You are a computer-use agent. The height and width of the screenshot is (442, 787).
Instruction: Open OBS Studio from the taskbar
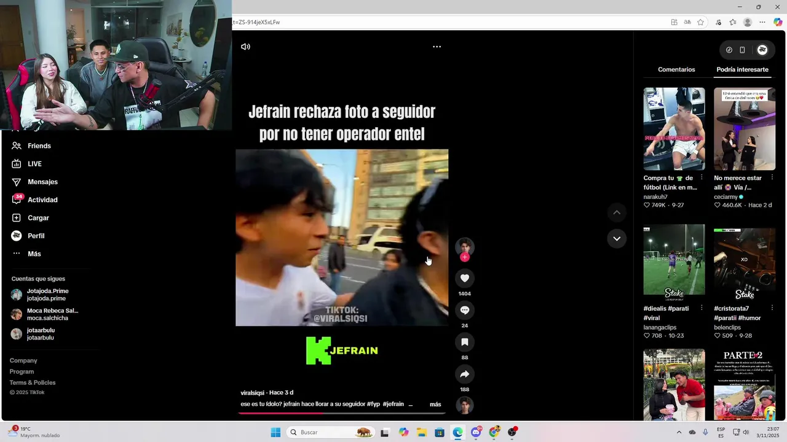(512, 432)
